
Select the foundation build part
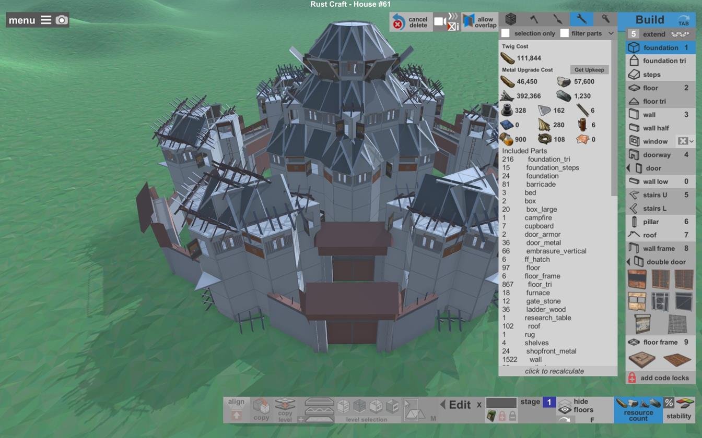(x=660, y=47)
